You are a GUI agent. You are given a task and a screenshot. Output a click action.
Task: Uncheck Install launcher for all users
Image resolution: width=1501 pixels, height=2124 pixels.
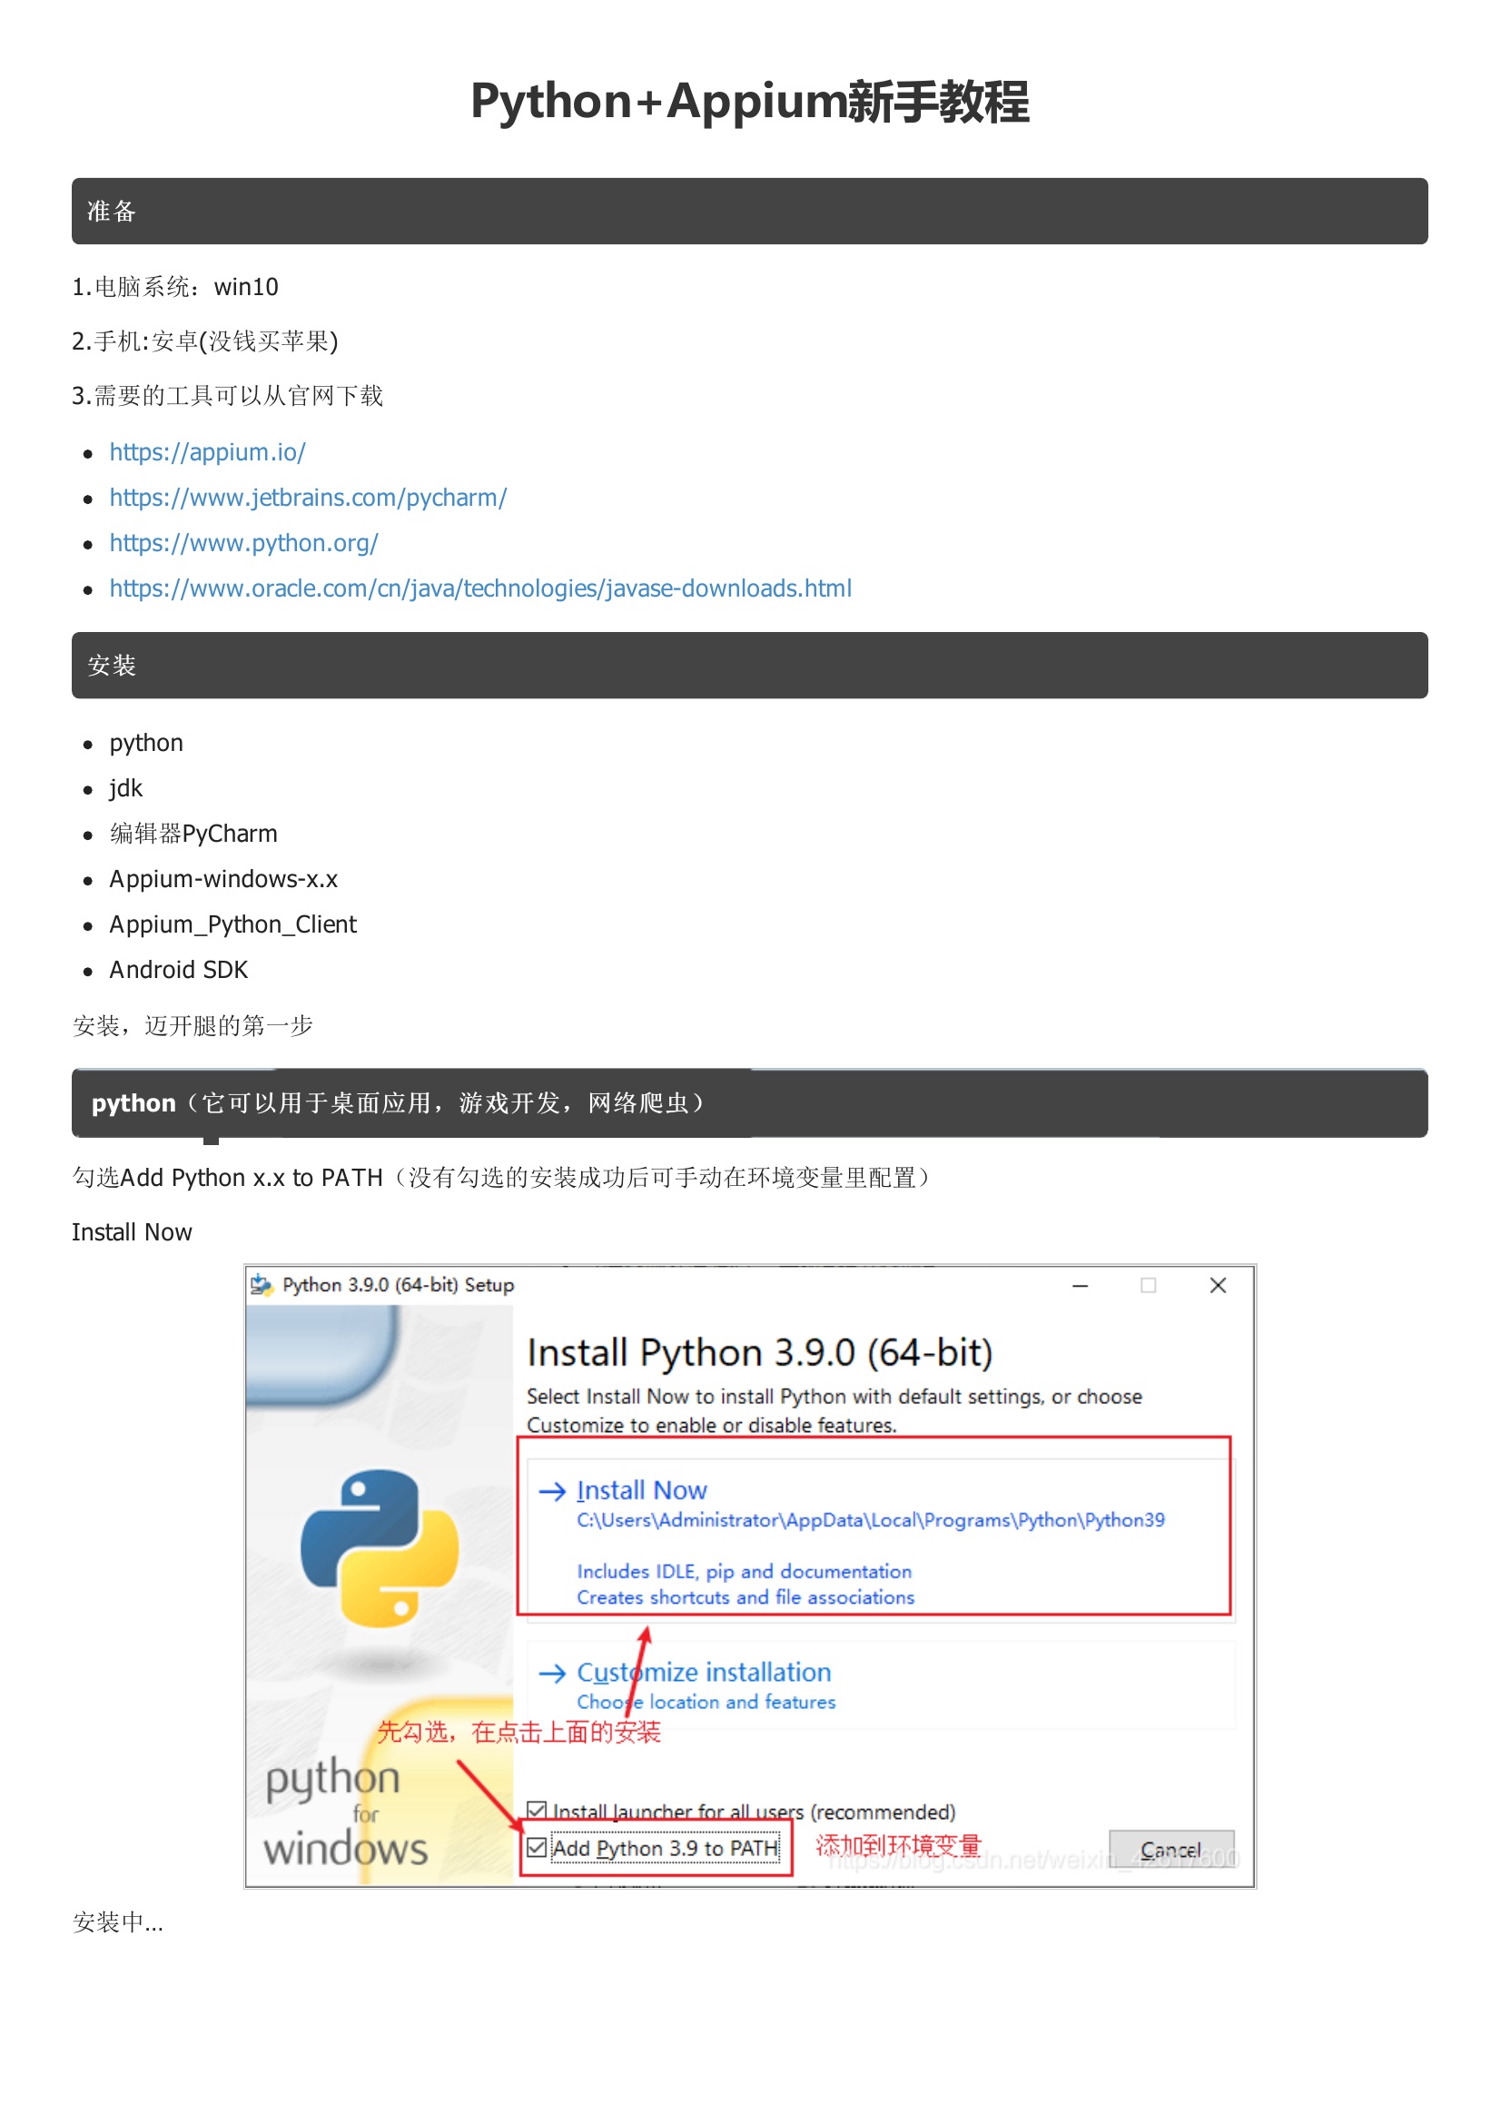537,1810
